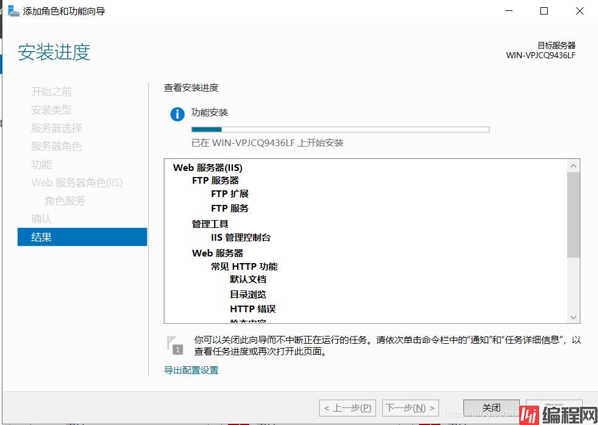Open the 导出配置设置 link
The width and height of the screenshot is (598, 425).
[191, 370]
